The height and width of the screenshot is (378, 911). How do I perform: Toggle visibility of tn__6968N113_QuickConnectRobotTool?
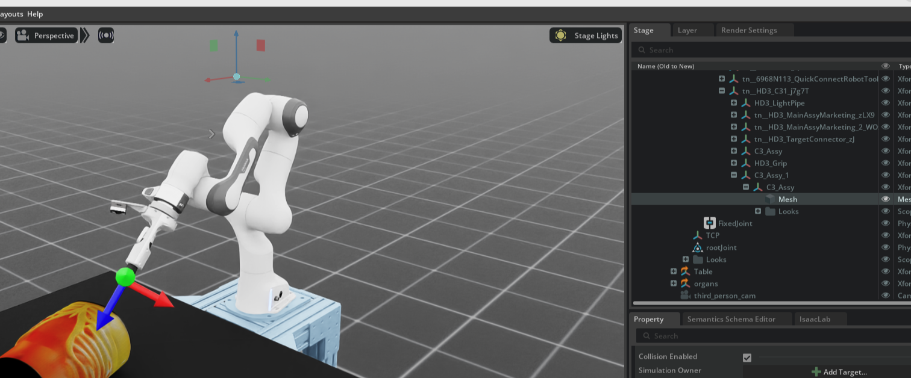click(885, 79)
